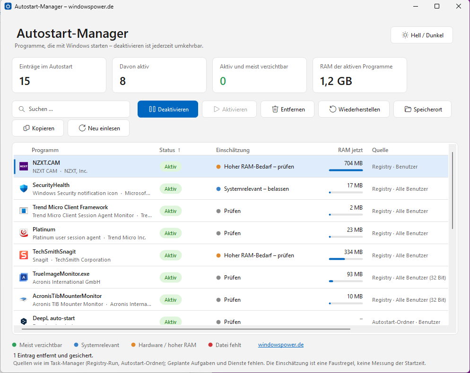
Task: Sort by the Quelle column header
Action: coord(380,150)
